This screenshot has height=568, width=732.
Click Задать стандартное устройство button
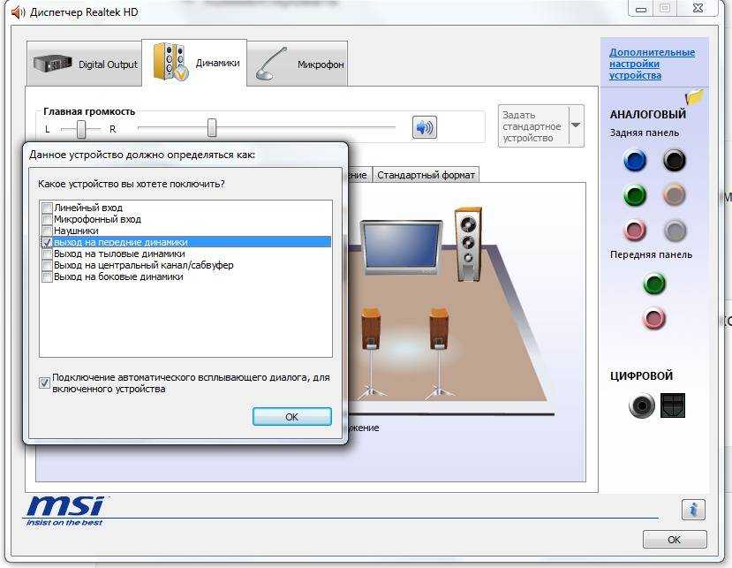tap(533, 126)
